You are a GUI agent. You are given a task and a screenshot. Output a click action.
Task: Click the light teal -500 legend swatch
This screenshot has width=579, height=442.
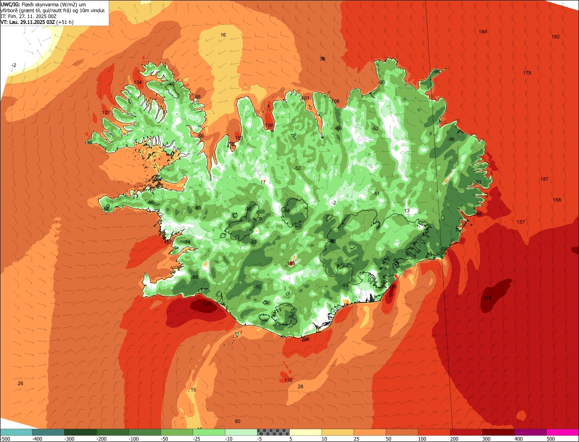click(16, 432)
